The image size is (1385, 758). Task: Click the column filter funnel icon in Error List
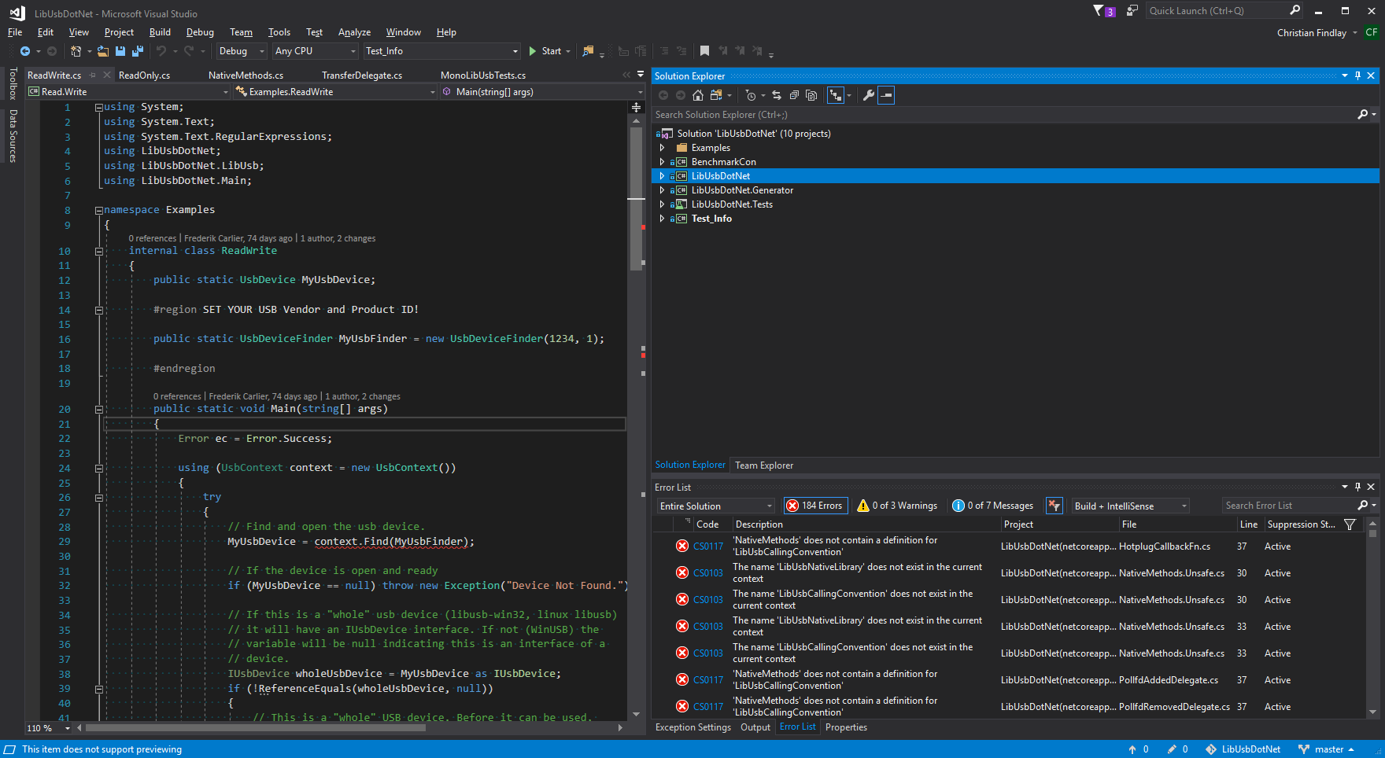click(1350, 524)
